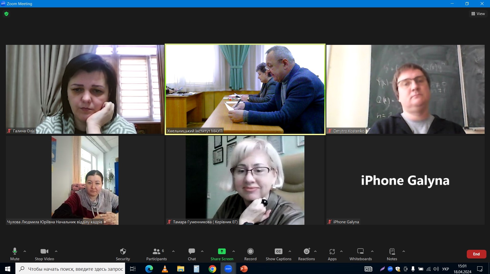Stop Video camera toggle
Image resolution: width=490 pixels, height=274 pixels.
click(44, 254)
